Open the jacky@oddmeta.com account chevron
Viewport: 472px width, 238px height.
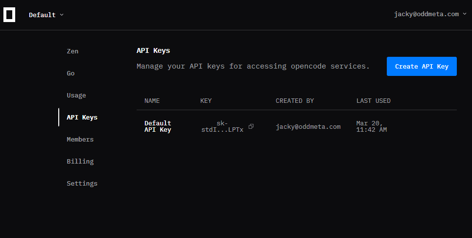click(x=465, y=14)
